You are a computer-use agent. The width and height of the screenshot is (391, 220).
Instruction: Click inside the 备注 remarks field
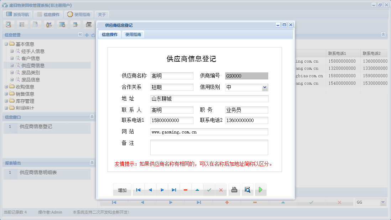[x=209, y=147]
